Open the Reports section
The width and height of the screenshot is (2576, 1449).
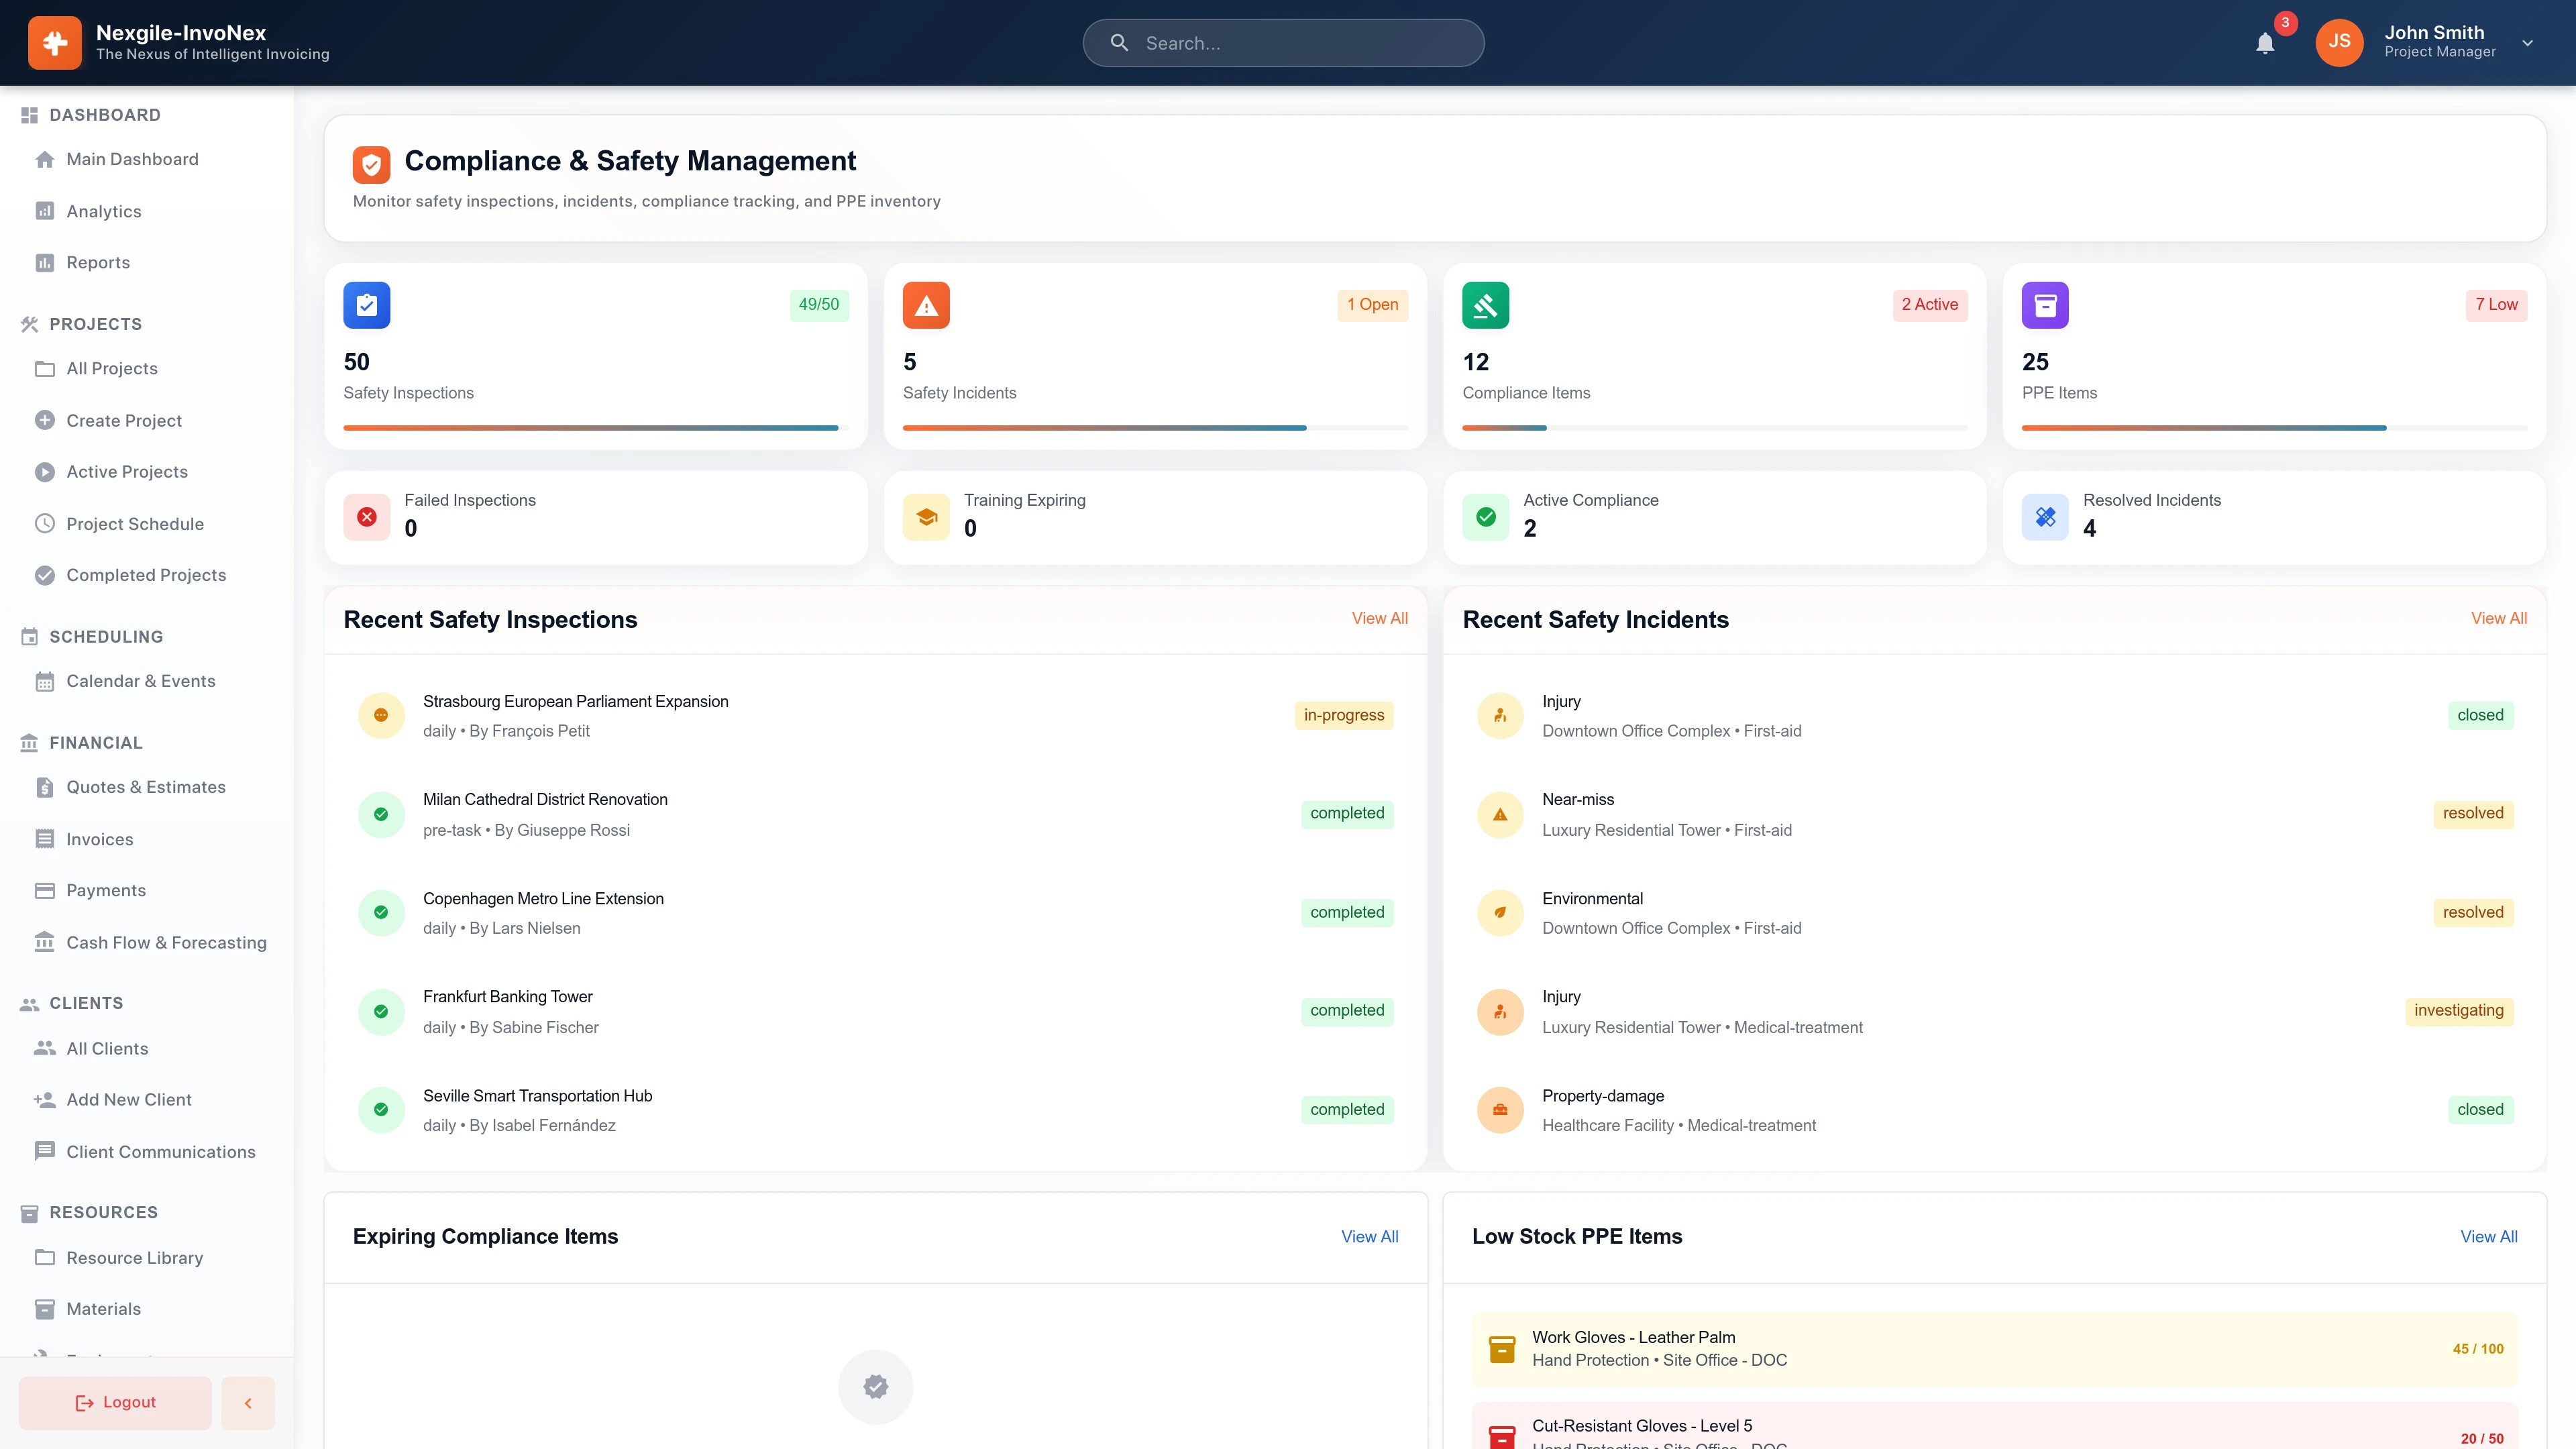point(97,262)
